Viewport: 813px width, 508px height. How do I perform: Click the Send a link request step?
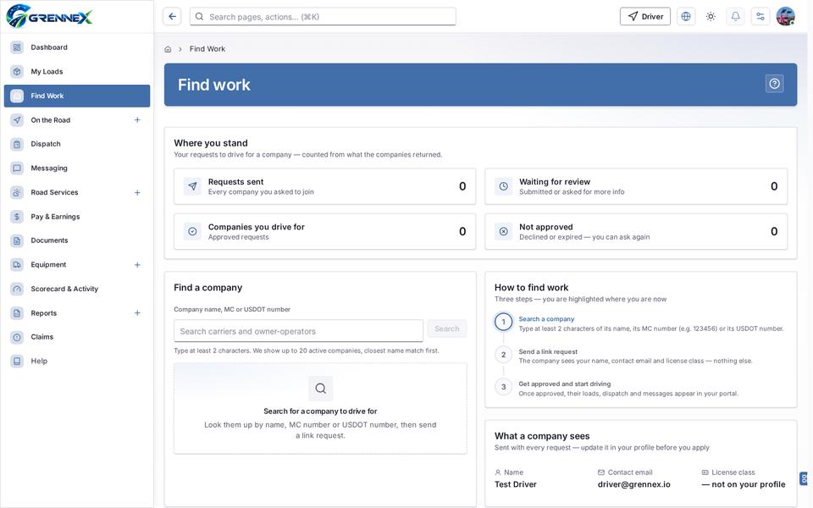(548, 351)
